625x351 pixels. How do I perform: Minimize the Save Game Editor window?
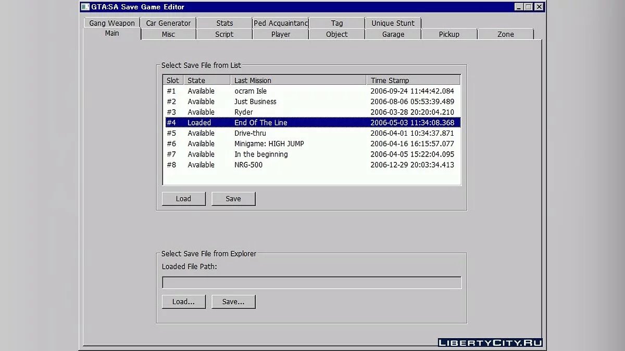pyautogui.click(x=519, y=7)
